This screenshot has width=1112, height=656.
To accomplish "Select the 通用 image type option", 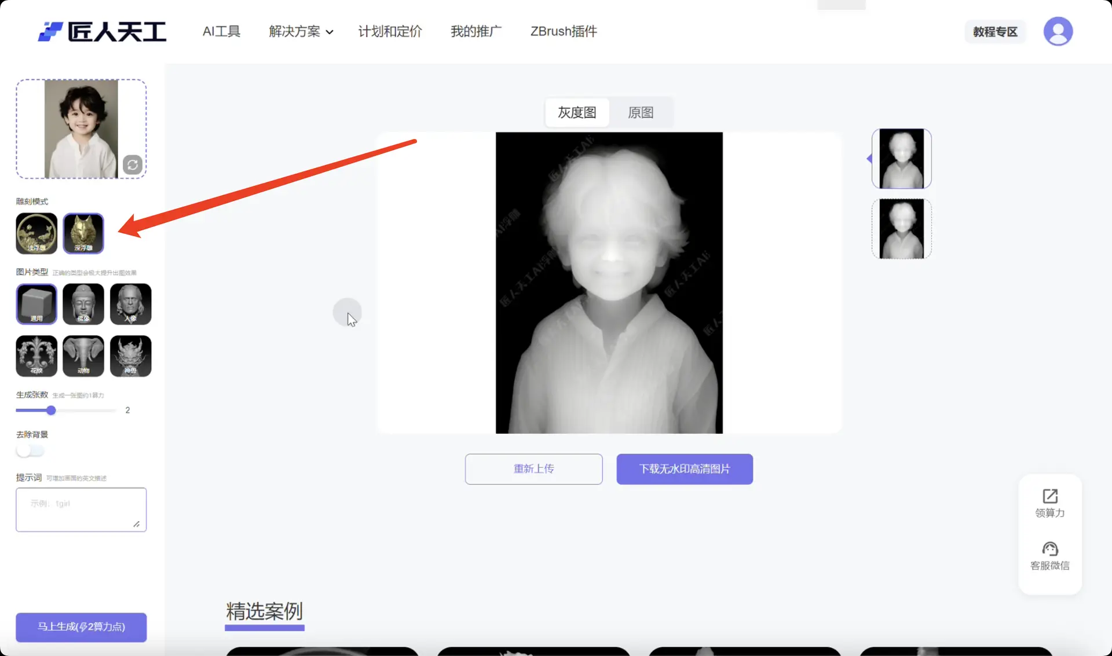I will (x=36, y=304).
